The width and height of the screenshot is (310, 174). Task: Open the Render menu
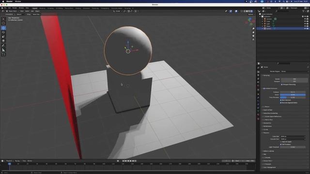pyautogui.click(x=15, y=8)
